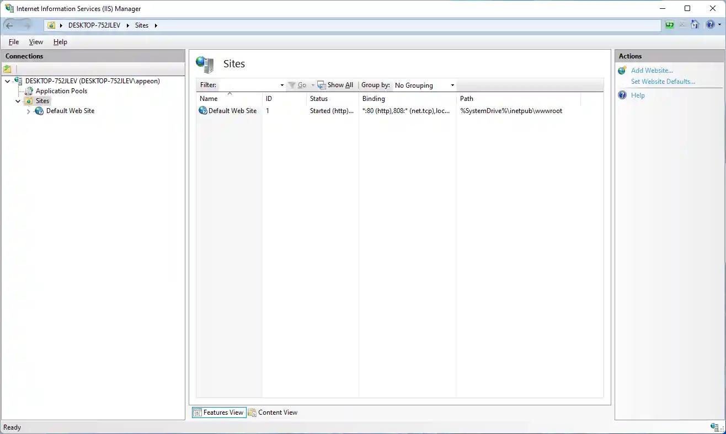Click inside the Filter text field
726x434 pixels.
click(x=248, y=85)
